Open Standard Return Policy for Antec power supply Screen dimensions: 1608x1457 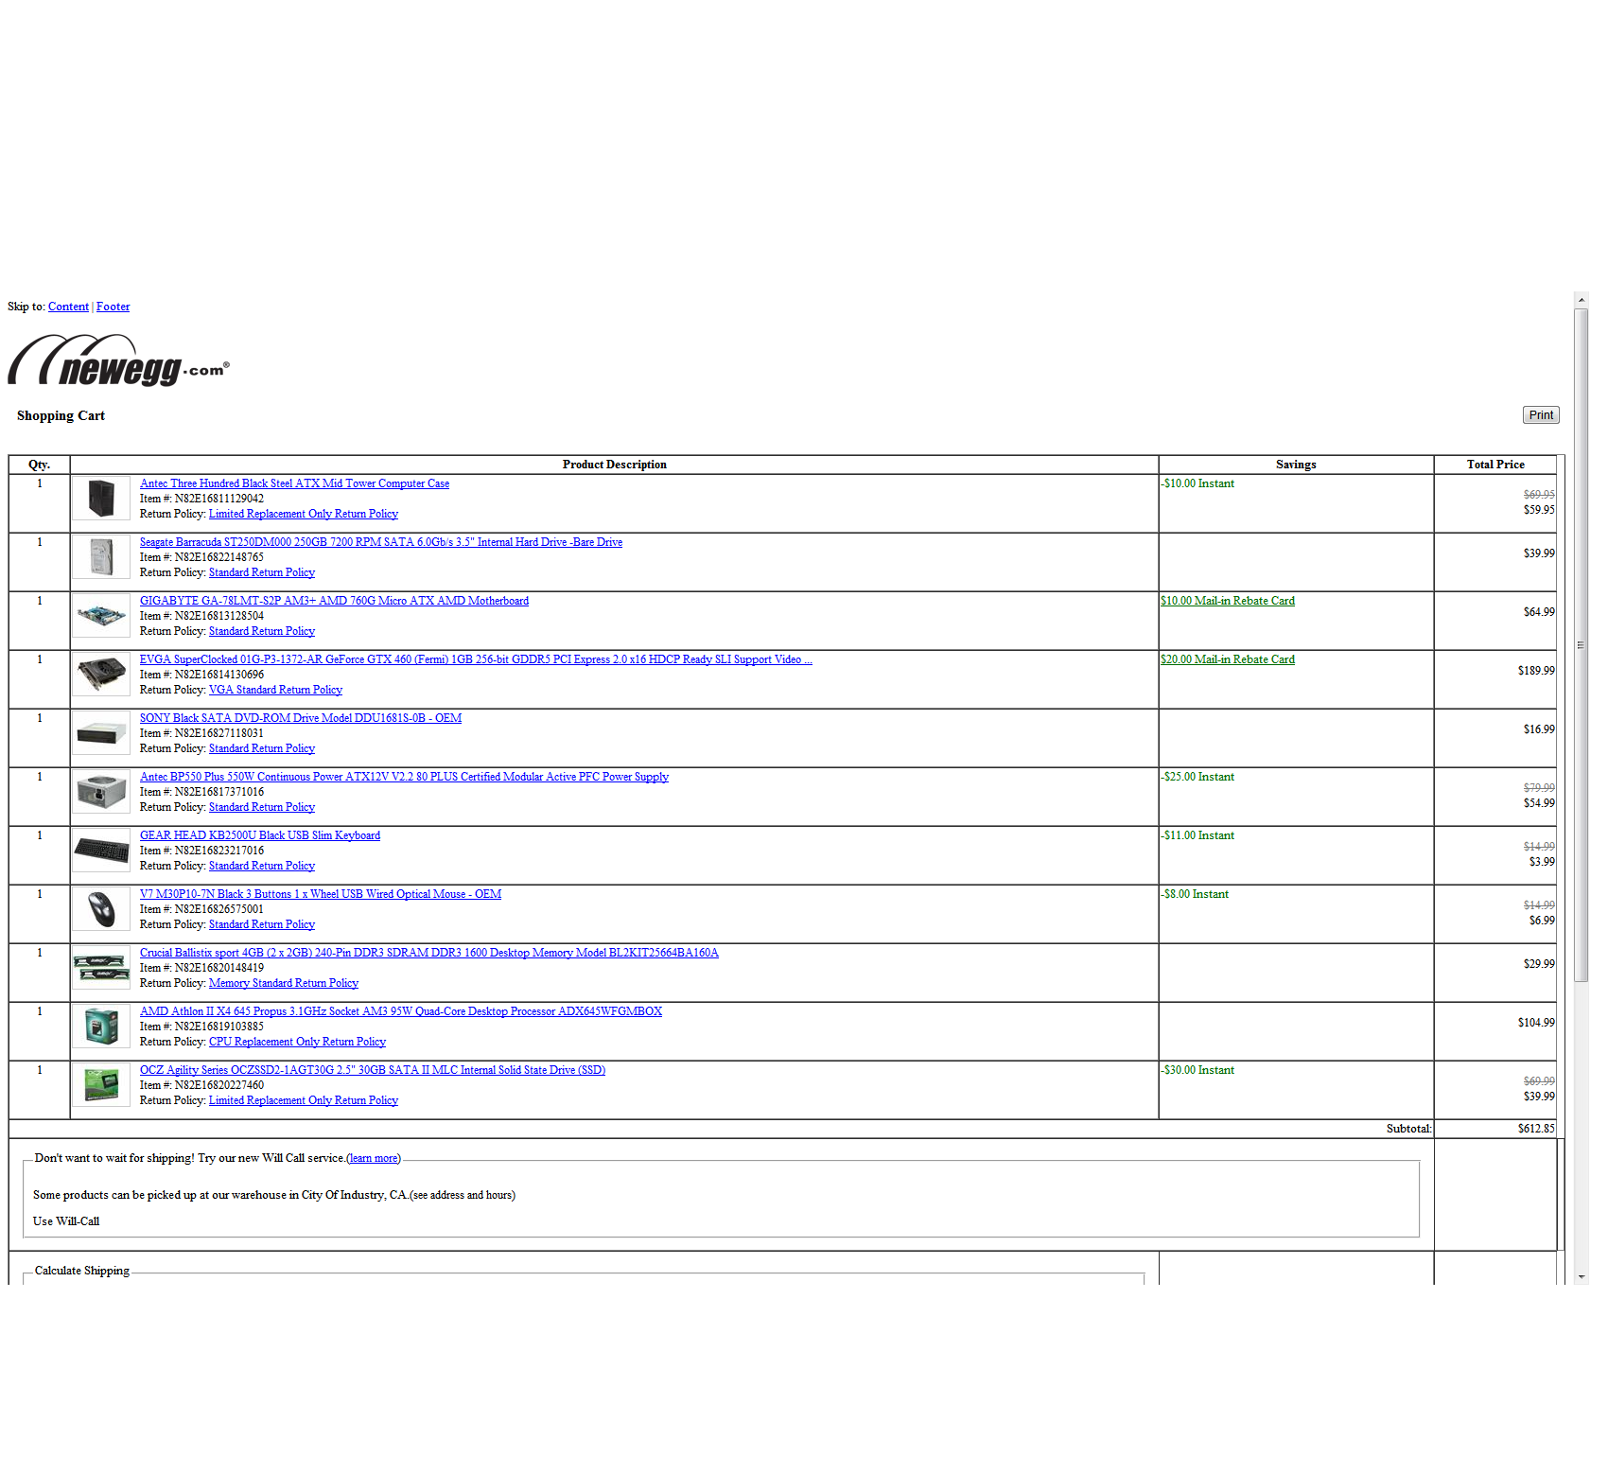click(262, 807)
